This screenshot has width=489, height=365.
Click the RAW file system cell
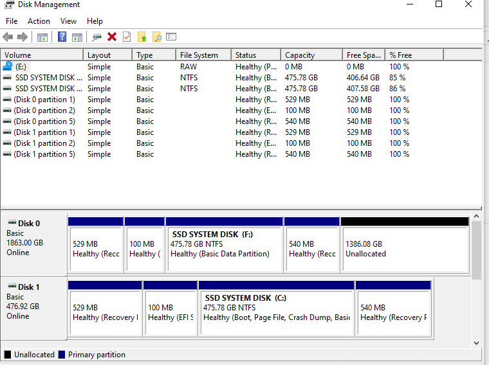click(x=189, y=67)
